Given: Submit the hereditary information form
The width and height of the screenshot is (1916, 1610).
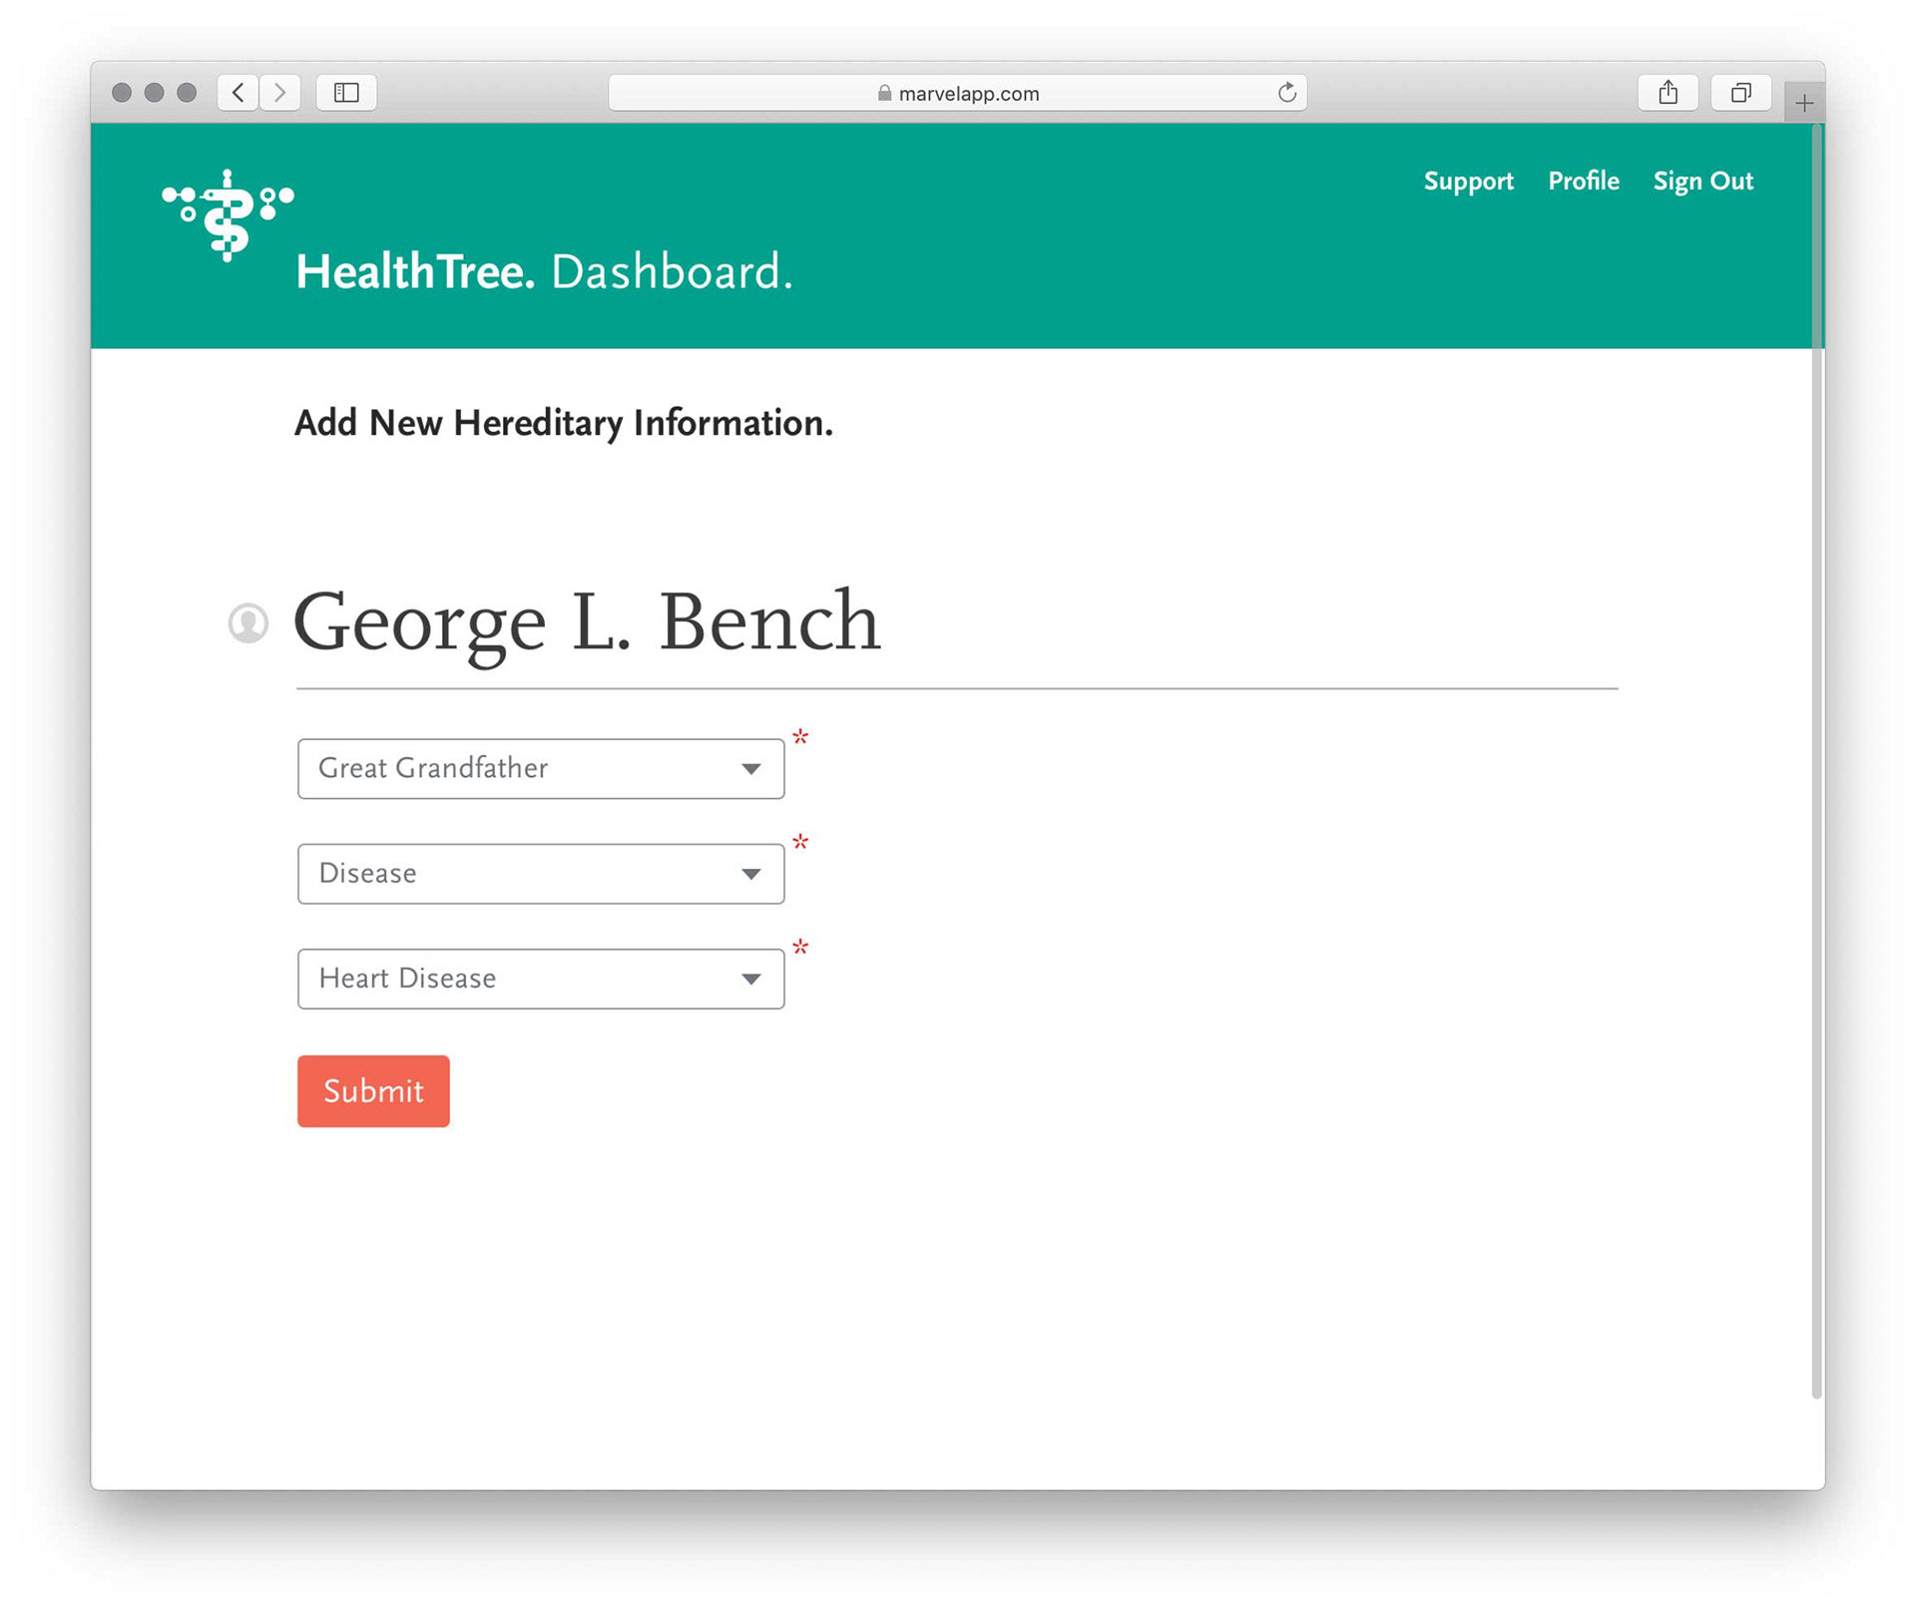Looking at the screenshot, I should click(x=373, y=1091).
